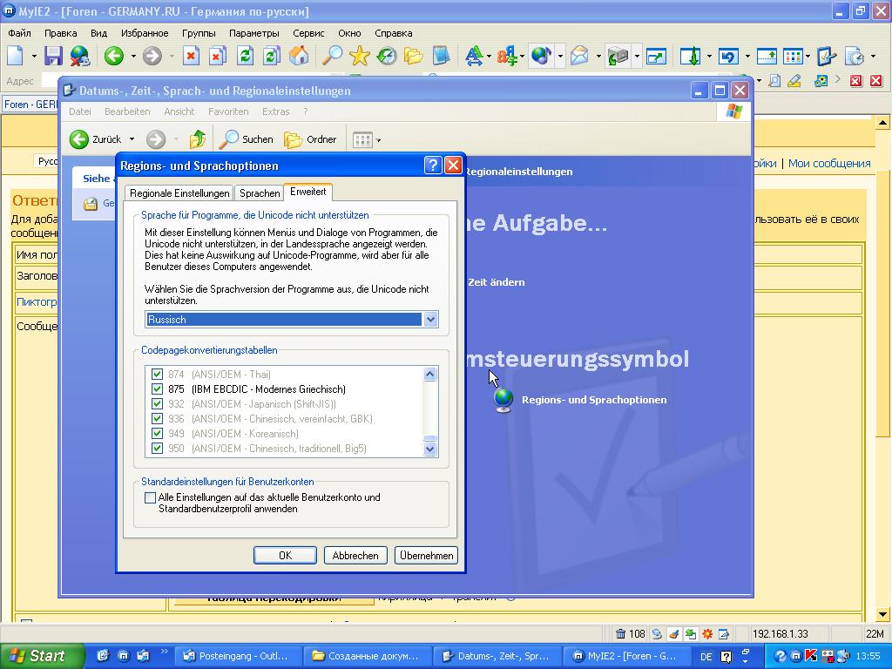Toggle the 949 Koreanisch codepage checkbox

click(x=157, y=434)
